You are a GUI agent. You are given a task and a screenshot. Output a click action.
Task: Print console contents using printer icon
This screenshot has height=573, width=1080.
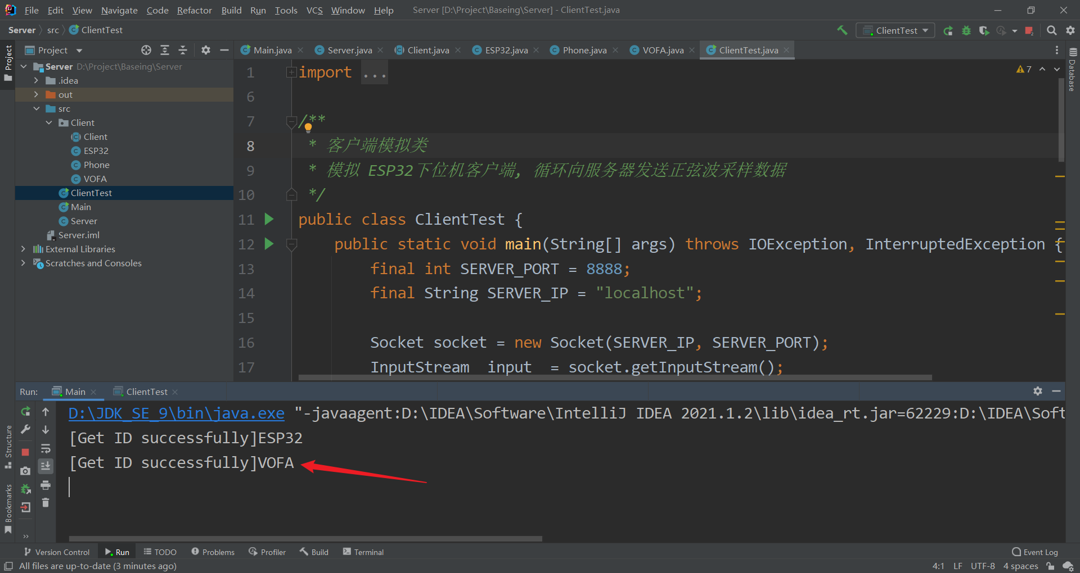[x=46, y=485]
